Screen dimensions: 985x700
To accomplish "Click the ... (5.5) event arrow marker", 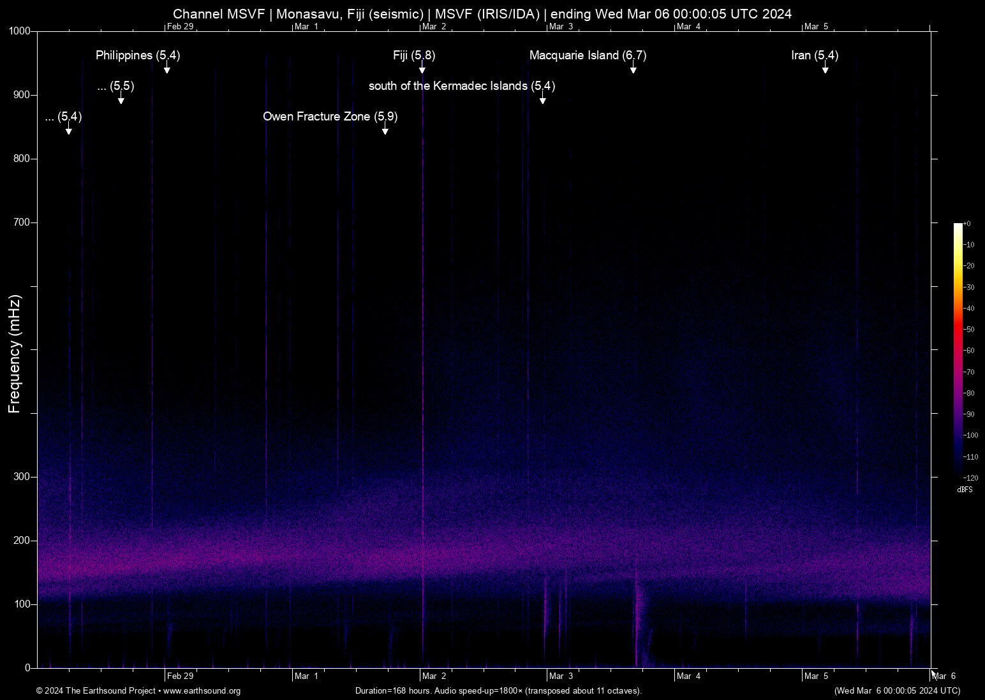I will pyautogui.click(x=121, y=99).
